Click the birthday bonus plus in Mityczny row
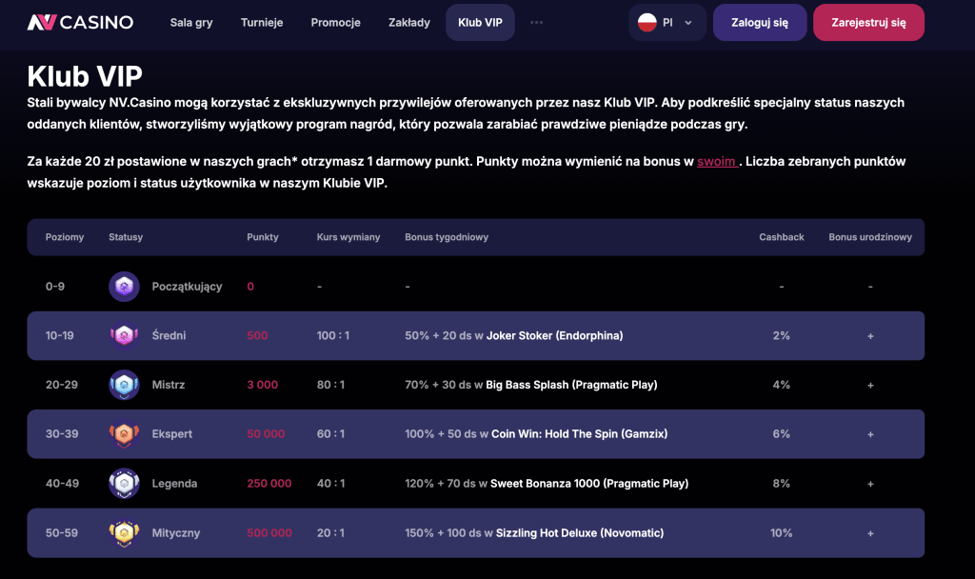This screenshot has width=975, height=579. pos(870,533)
